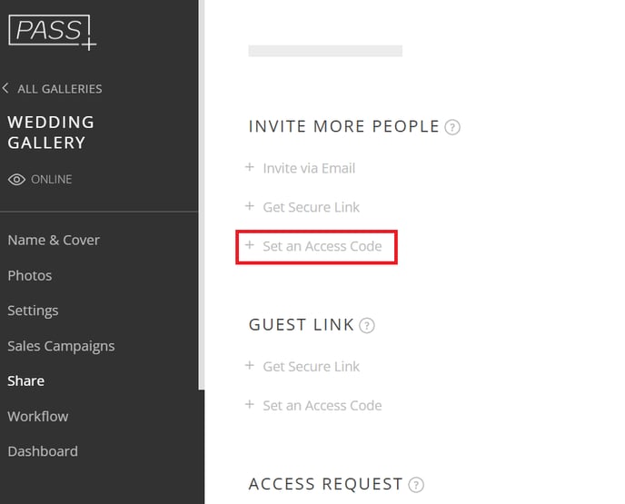Select the Share sidebar item
This screenshot has width=625, height=504.
tap(26, 381)
